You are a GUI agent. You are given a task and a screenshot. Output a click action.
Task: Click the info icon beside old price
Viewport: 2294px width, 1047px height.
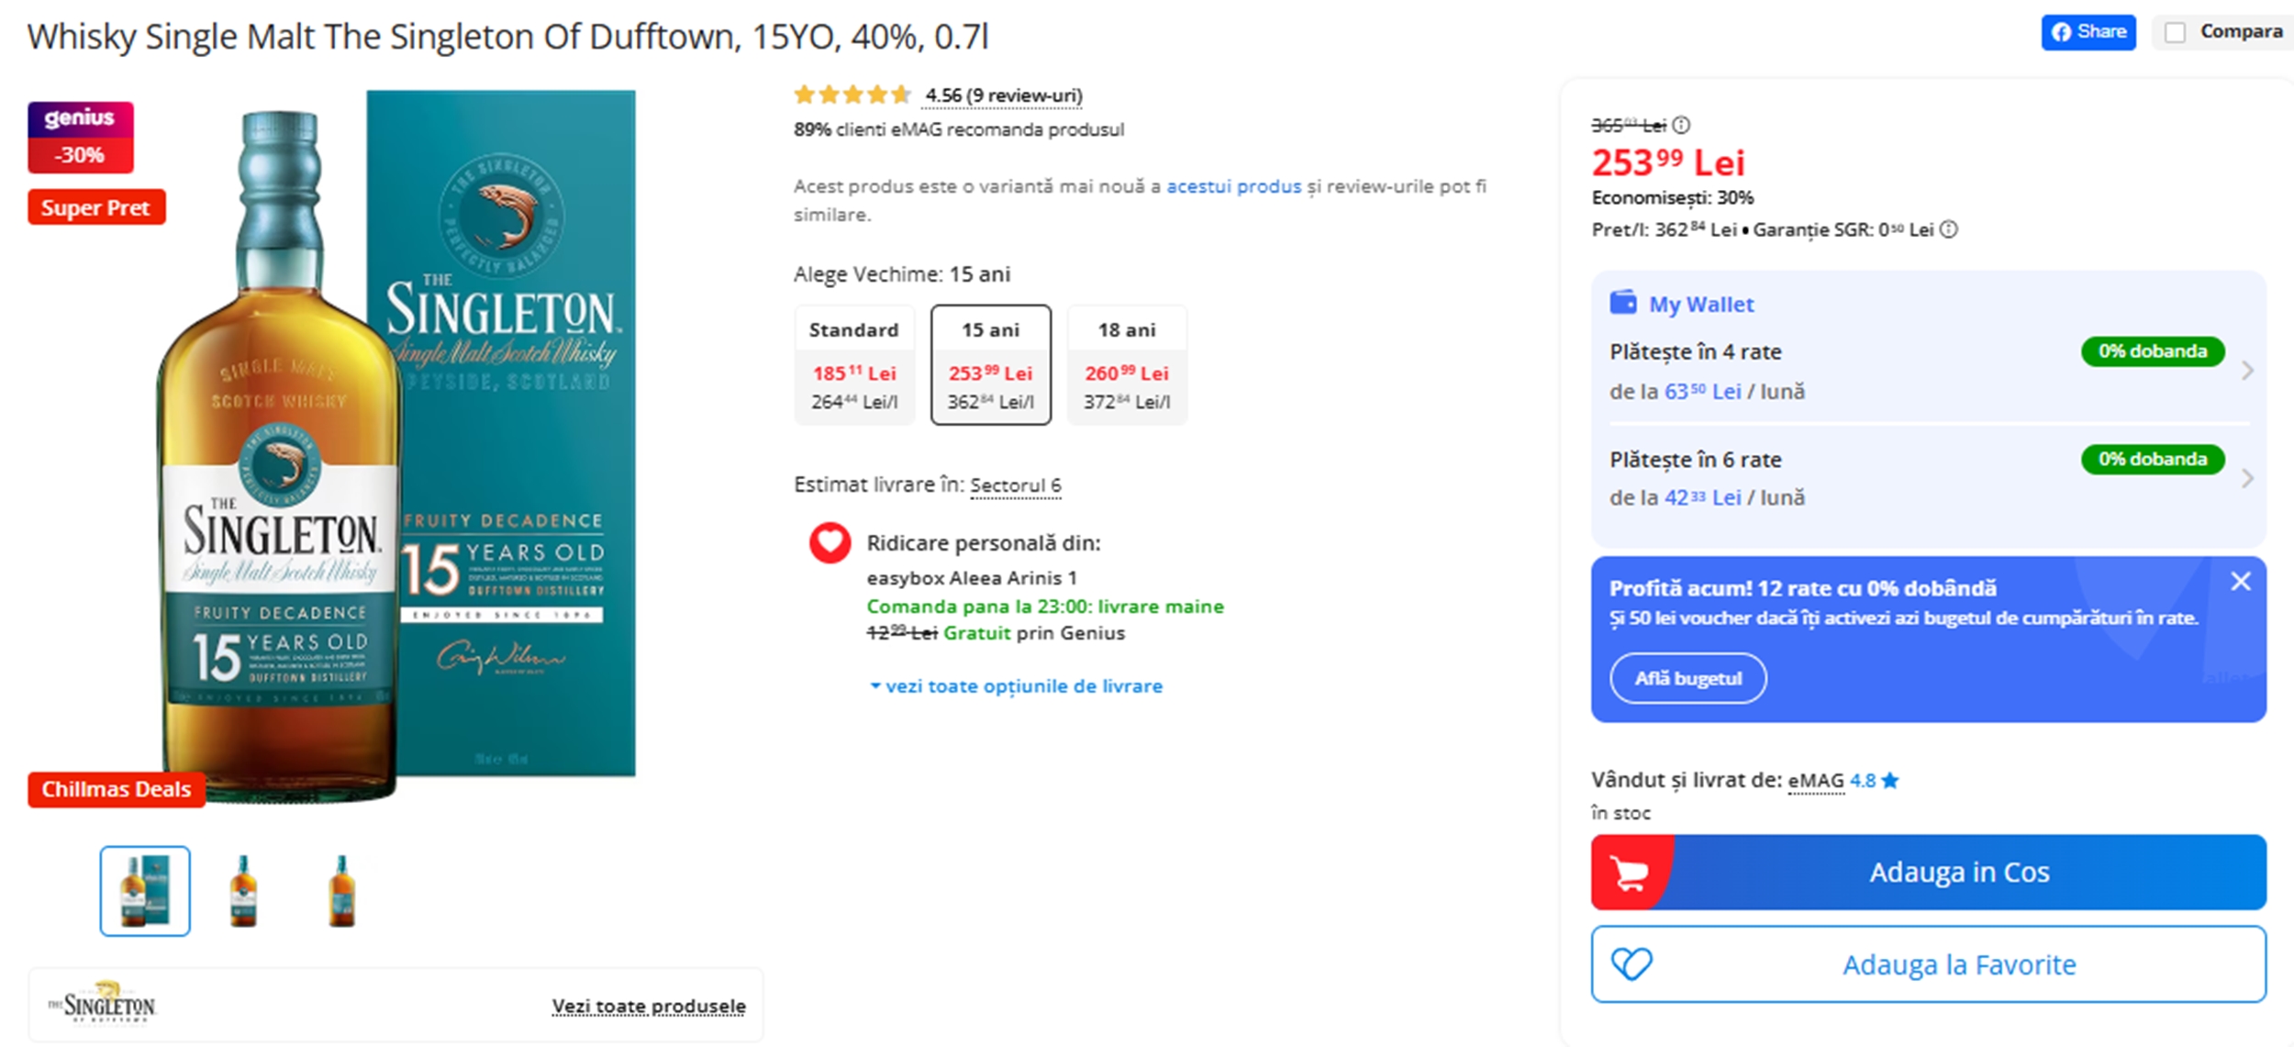(1681, 125)
